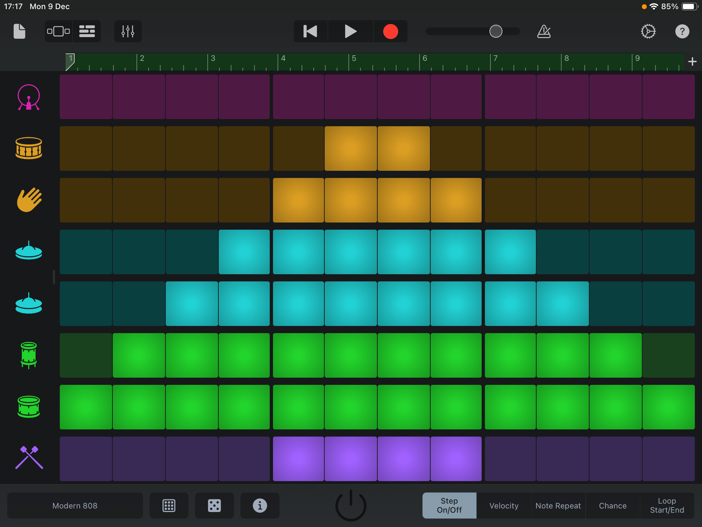Open the Modern 808 drum kit selector

click(x=75, y=506)
